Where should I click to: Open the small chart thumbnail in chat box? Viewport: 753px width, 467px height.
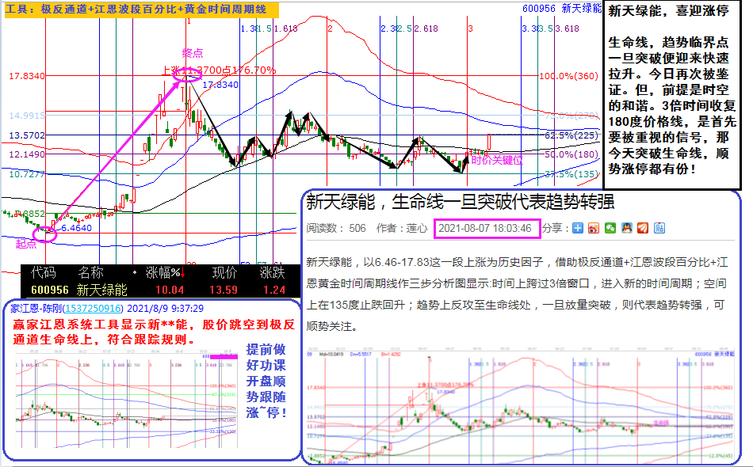(x=125, y=396)
